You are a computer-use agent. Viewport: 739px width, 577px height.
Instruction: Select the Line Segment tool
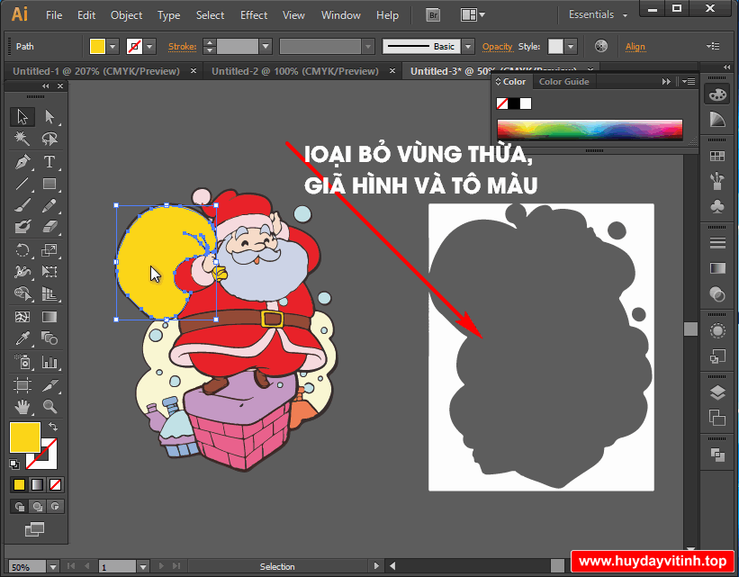[23, 184]
